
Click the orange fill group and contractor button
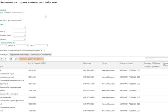pos(31,59)
